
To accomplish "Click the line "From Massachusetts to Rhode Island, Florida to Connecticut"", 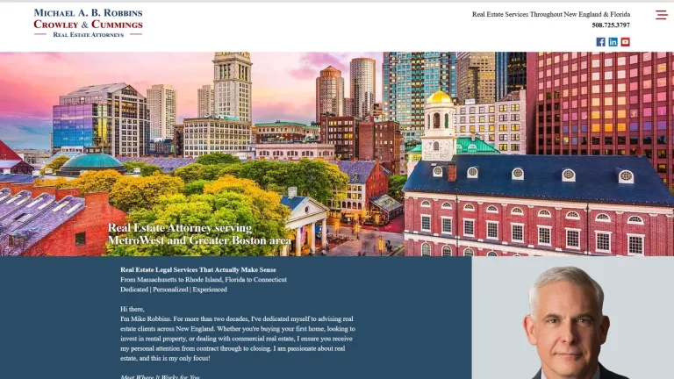I will tap(204, 280).
